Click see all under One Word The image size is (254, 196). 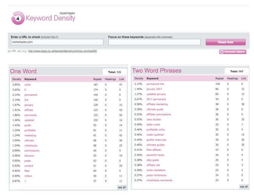coord(122,187)
